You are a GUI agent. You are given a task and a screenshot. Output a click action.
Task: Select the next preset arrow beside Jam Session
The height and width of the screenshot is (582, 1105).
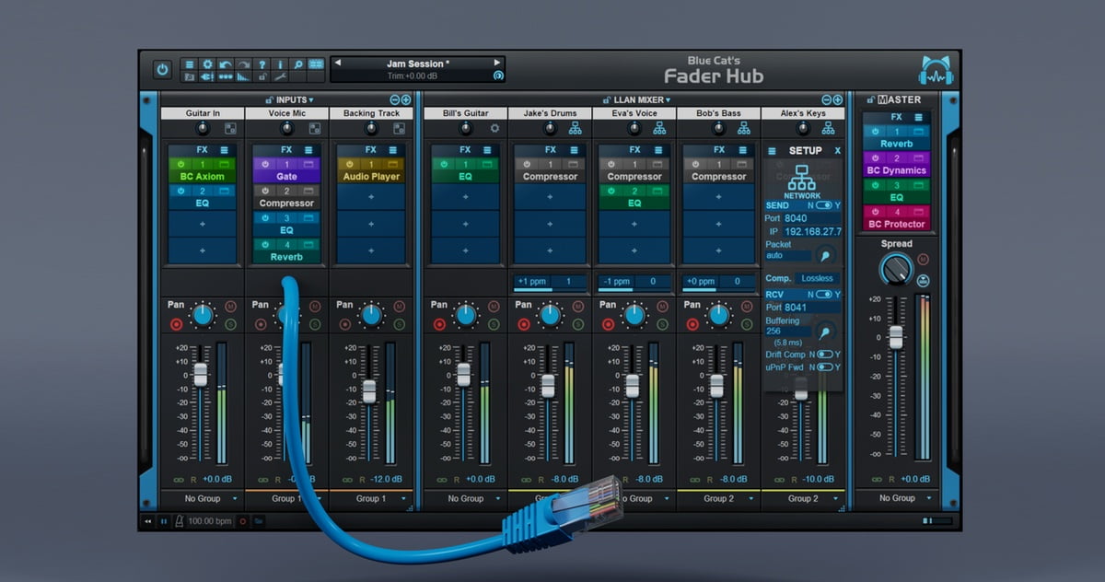point(497,64)
